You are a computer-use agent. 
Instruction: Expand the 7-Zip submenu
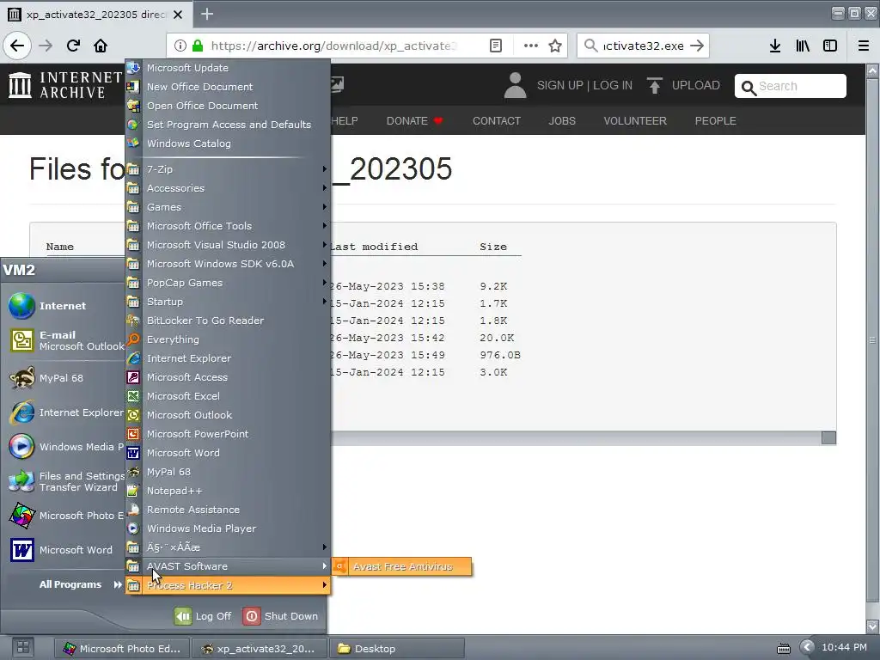(227, 169)
